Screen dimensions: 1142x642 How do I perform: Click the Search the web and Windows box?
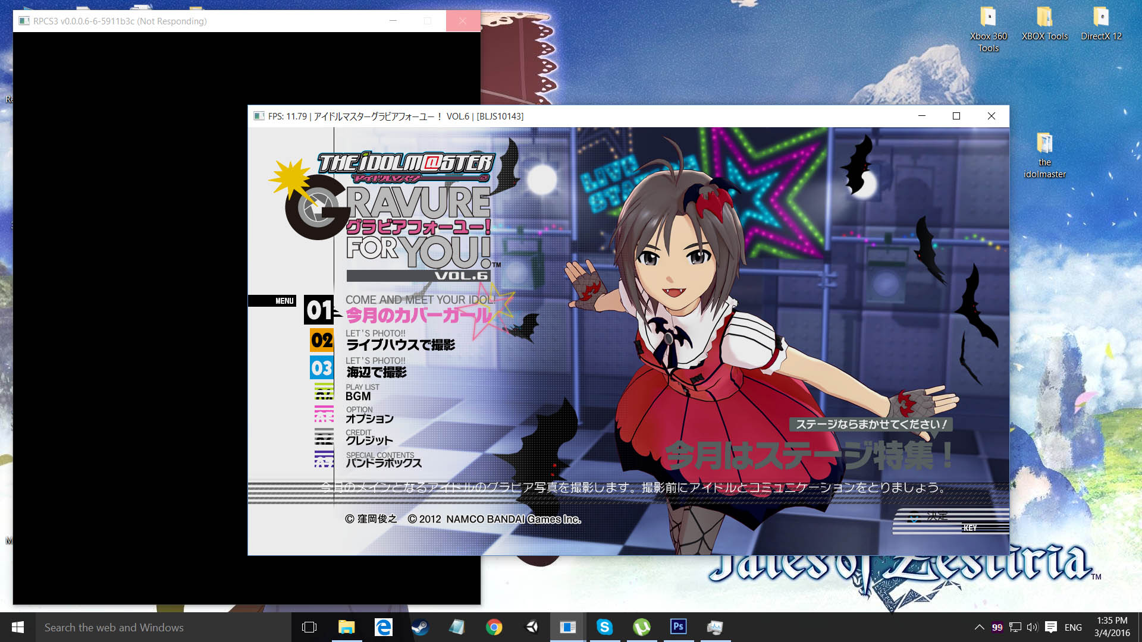click(x=164, y=627)
